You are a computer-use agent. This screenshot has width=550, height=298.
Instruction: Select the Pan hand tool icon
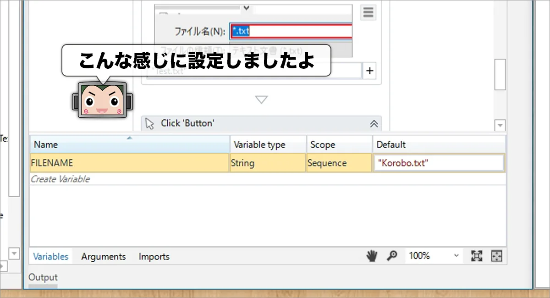371,256
